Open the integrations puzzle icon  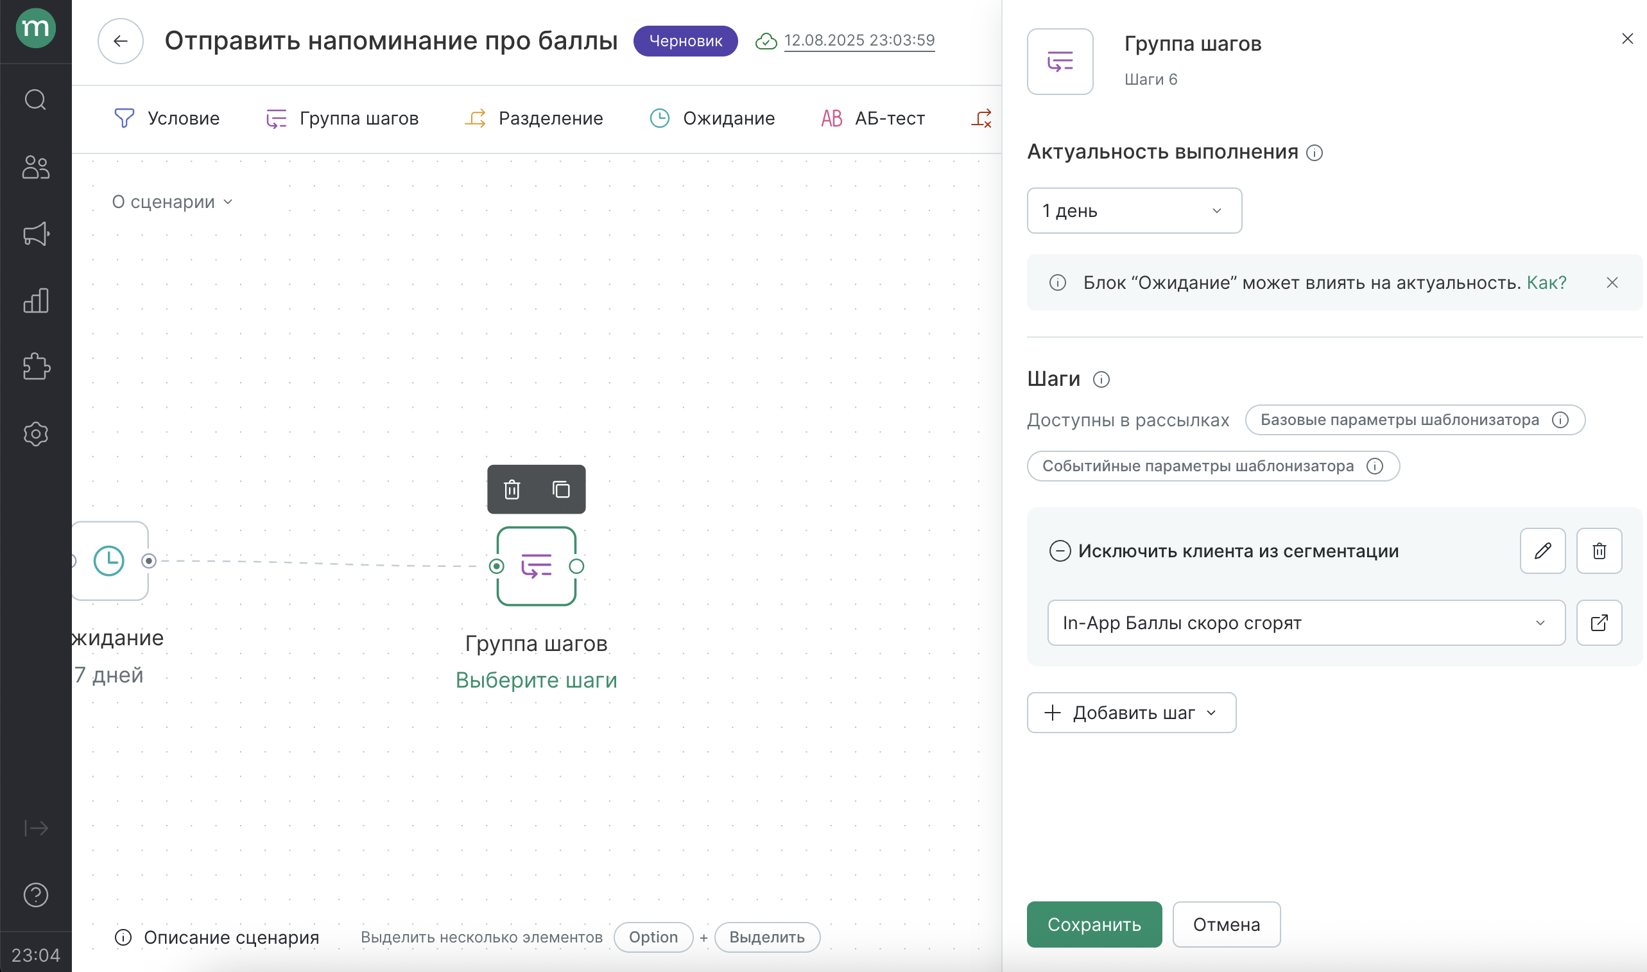tap(35, 367)
